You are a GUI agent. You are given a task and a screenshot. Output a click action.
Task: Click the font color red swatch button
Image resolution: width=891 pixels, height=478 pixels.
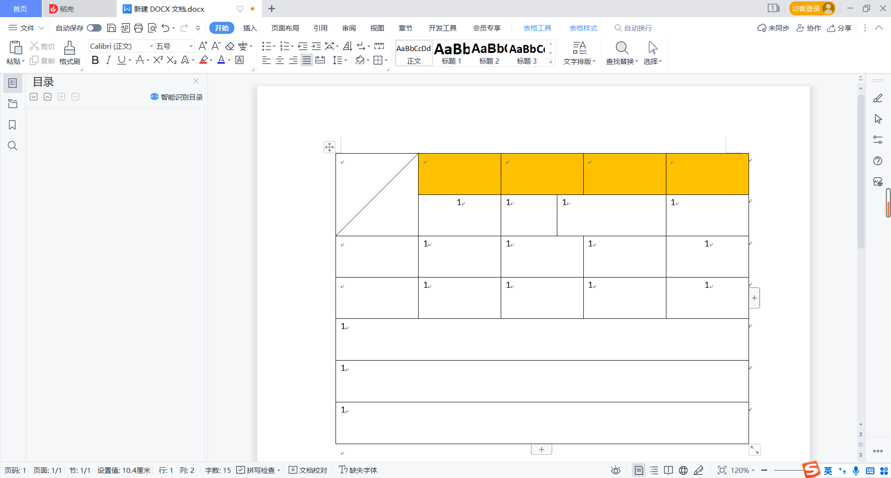(221, 60)
